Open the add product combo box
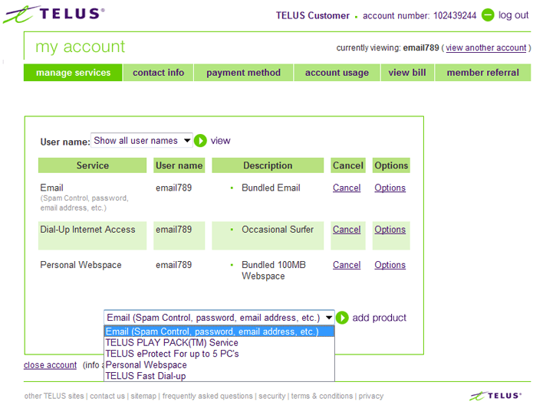 (x=219, y=318)
